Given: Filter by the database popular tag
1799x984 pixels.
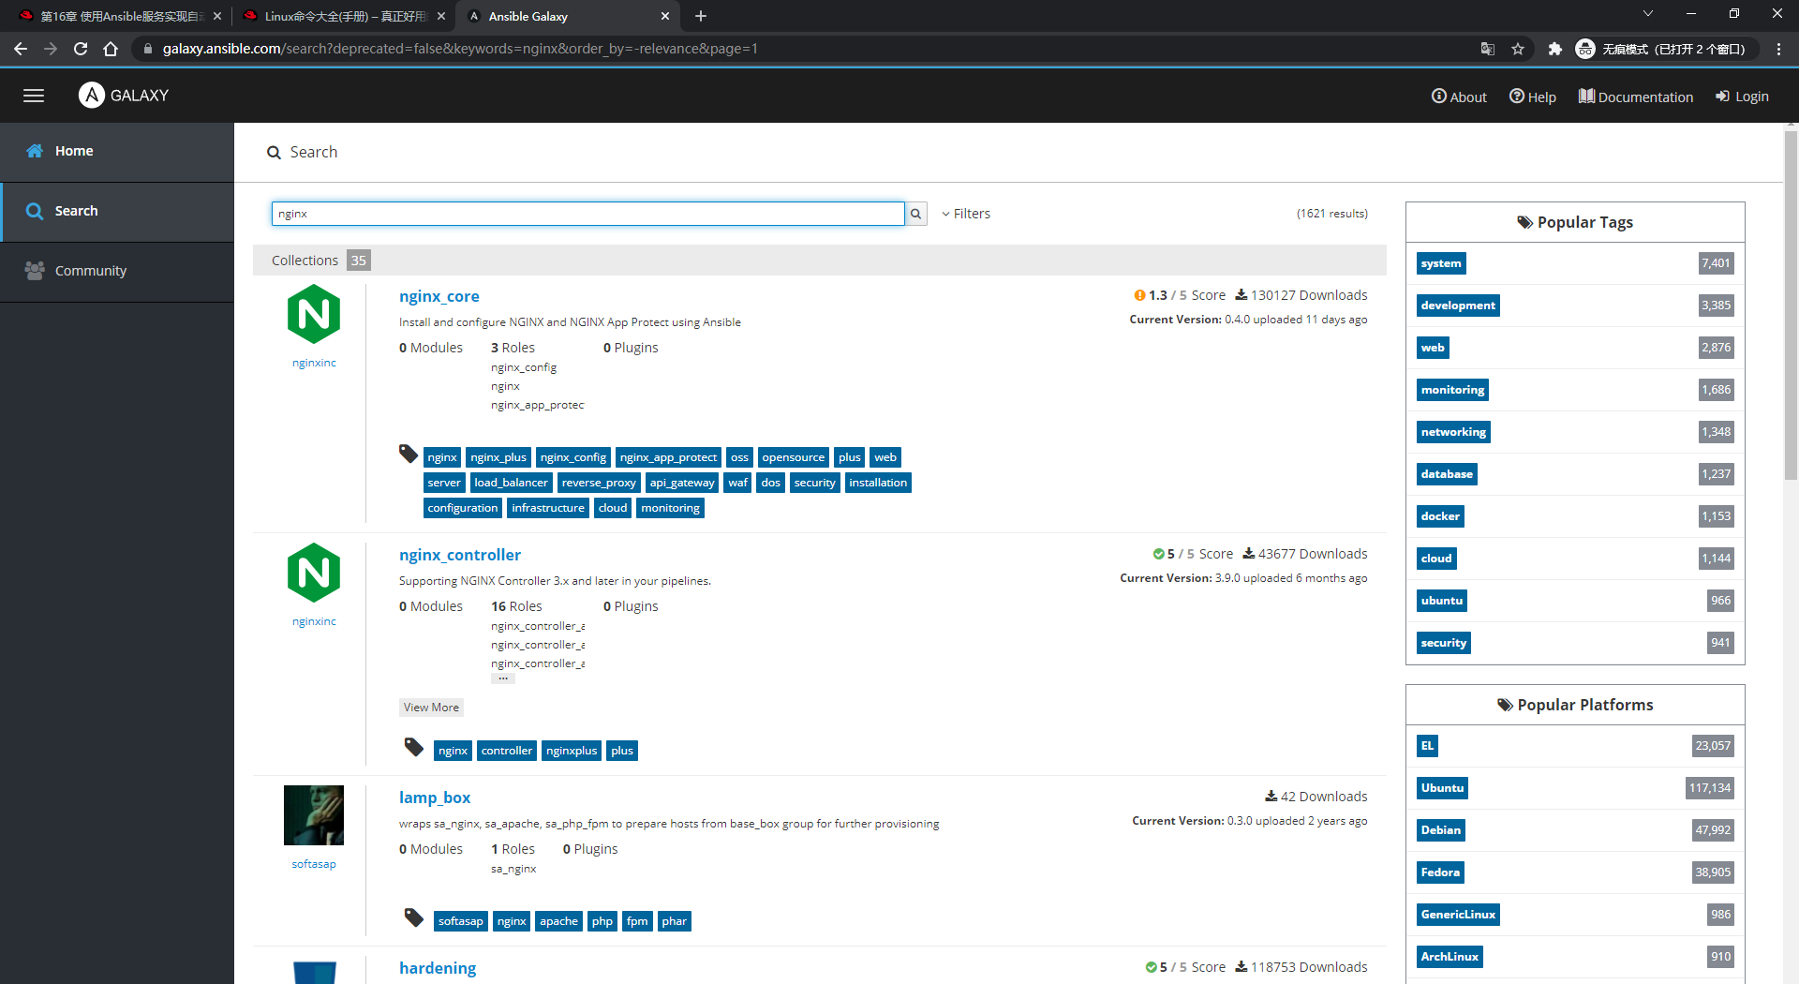Looking at the screenshot, I should click(1447, 474).
